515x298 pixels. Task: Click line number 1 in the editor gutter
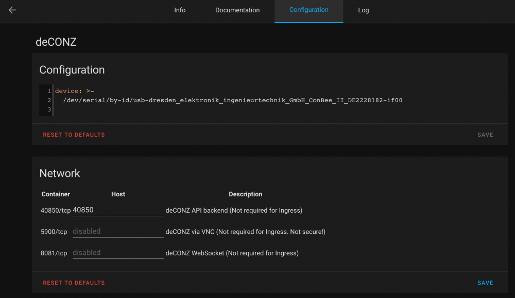click(x=49, y=91)
